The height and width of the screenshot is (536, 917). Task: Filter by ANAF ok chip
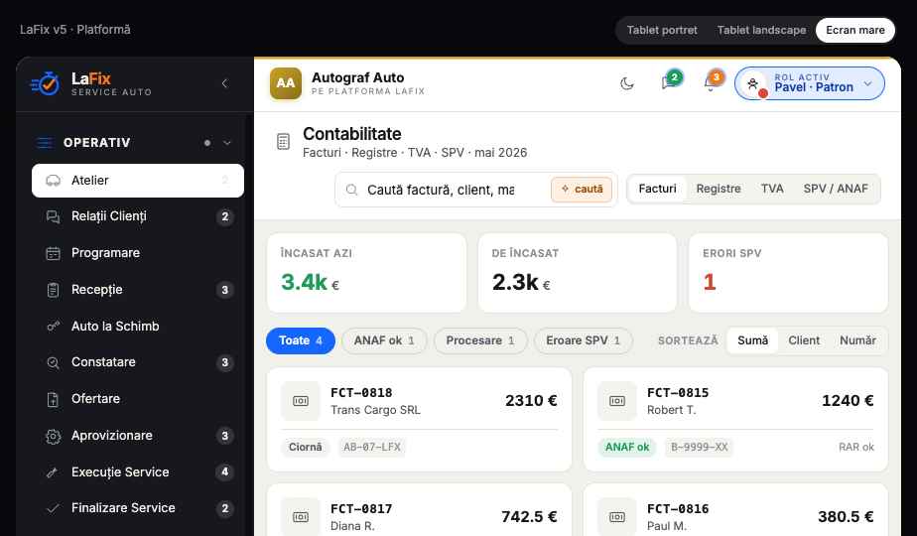pyautogui.click(x=384, y=340)
